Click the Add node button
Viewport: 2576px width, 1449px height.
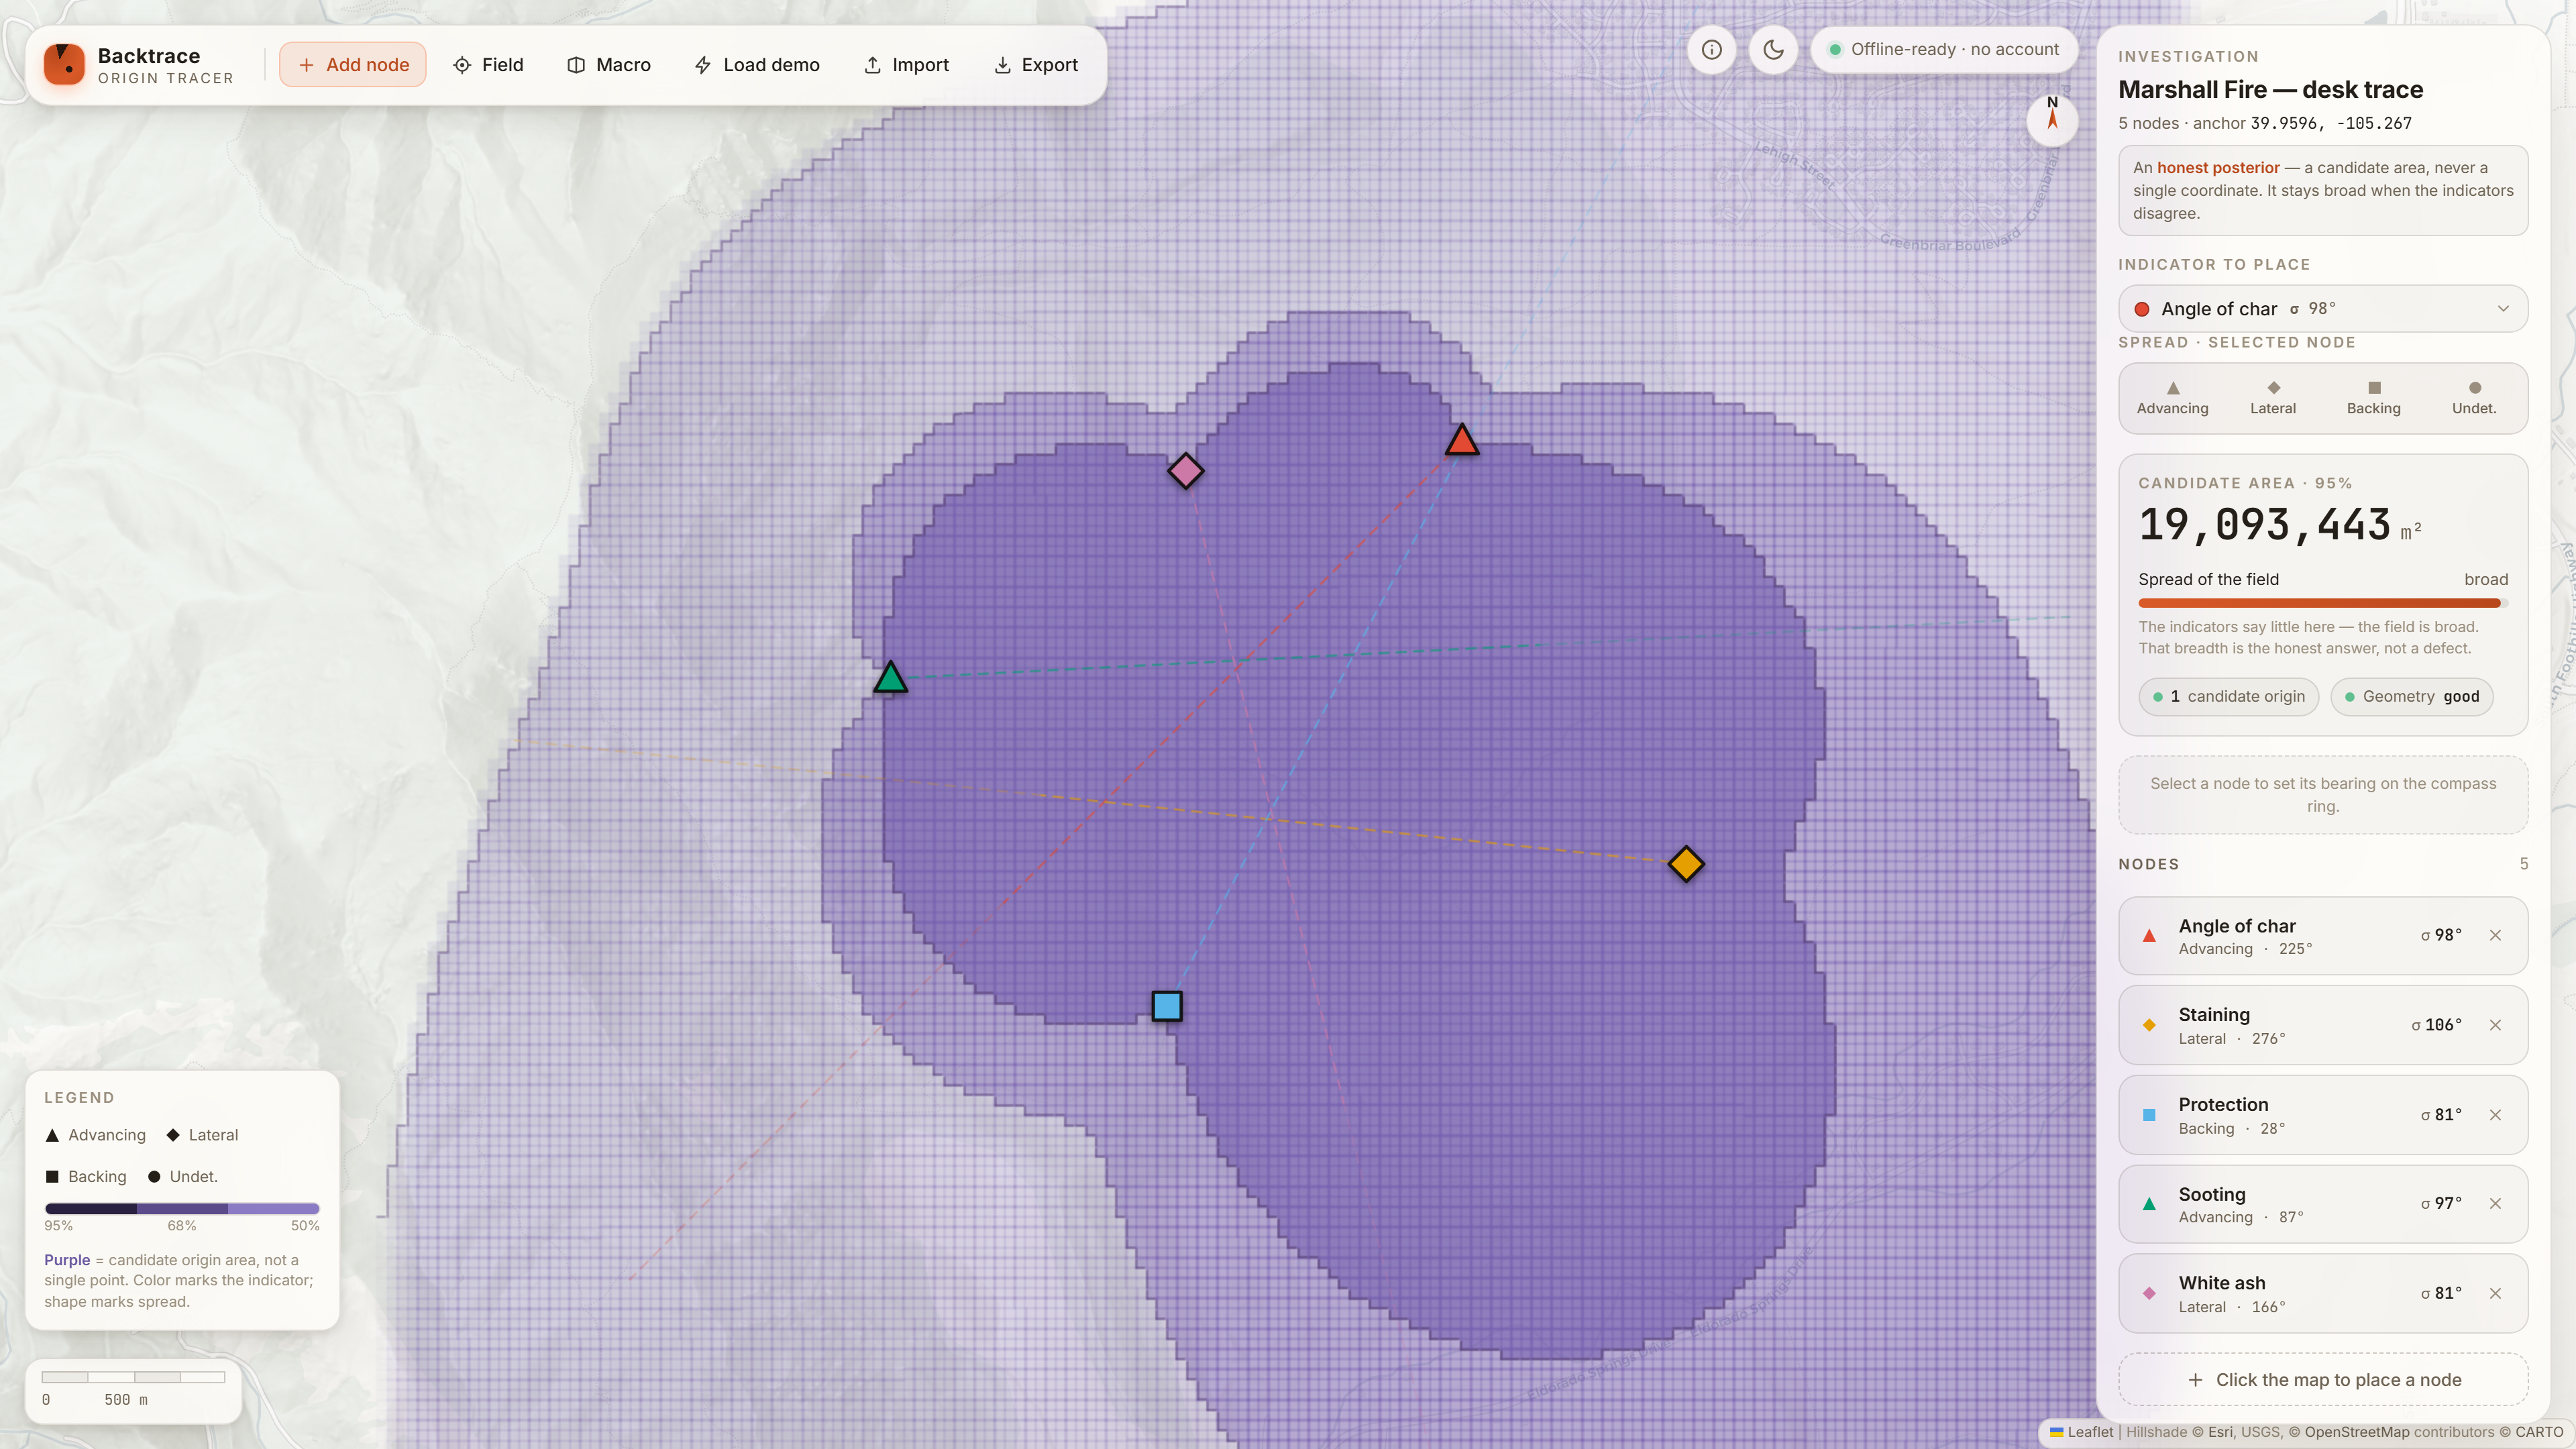[353, 65]
